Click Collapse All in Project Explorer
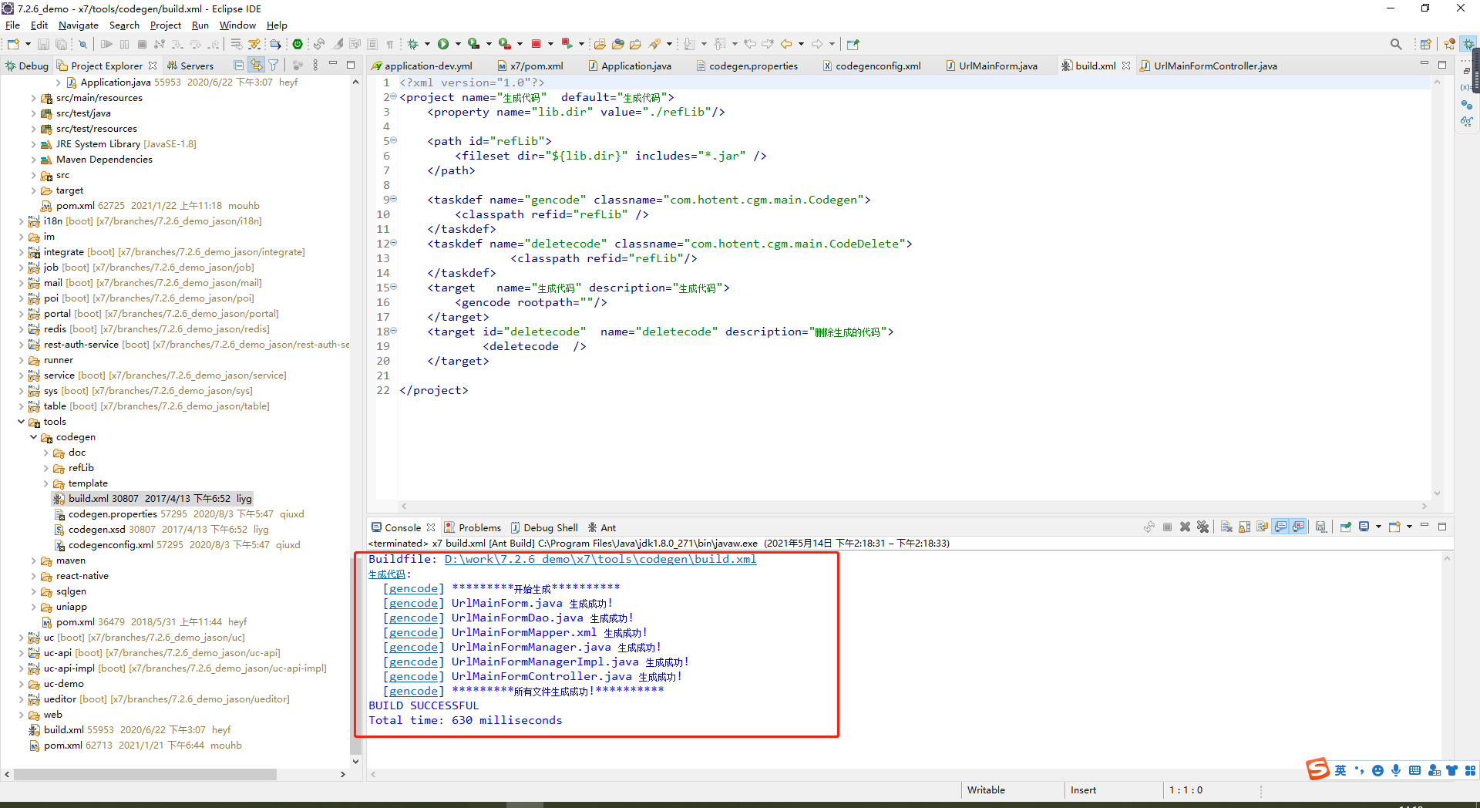 point(238,66)
